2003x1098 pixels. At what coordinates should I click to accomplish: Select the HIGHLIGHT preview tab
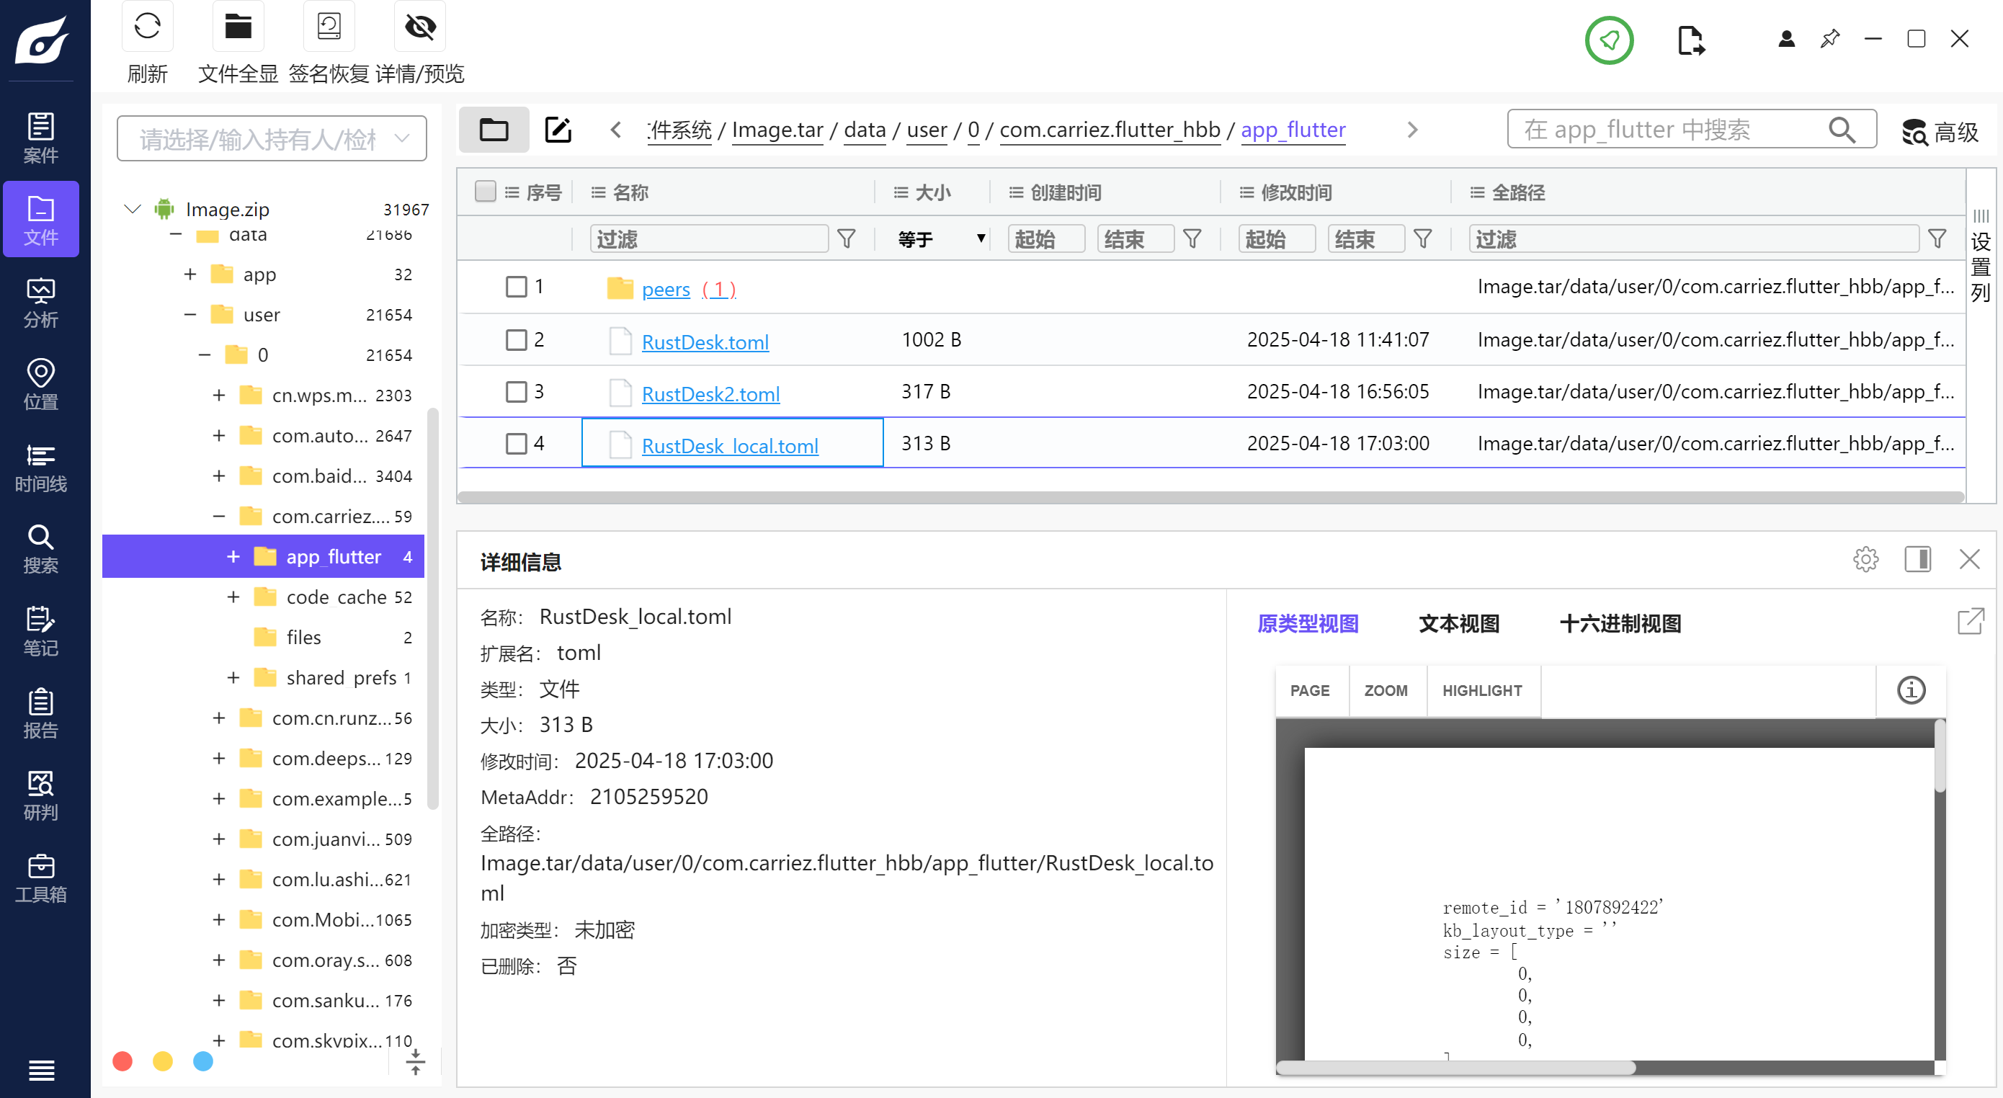[1482, 690]
